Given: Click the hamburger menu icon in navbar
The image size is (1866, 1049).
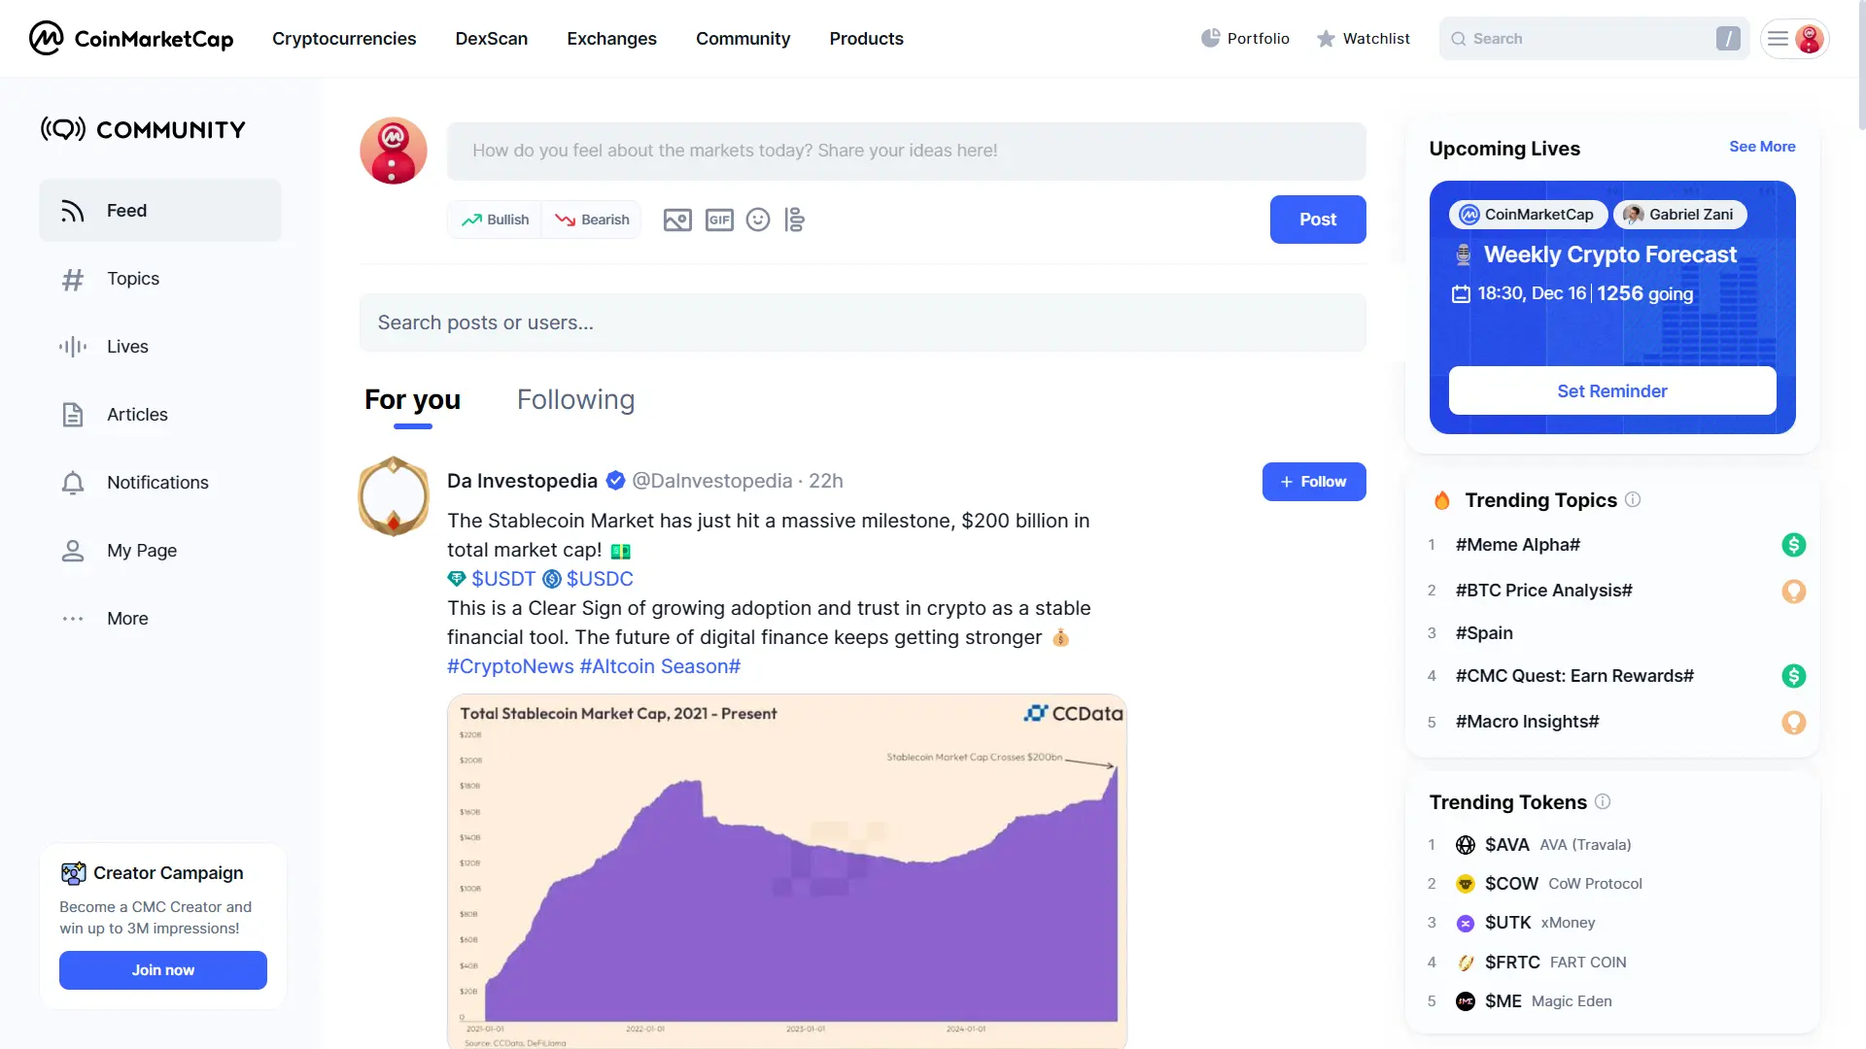Looking at the screenshot, I should coord(1779,39).
